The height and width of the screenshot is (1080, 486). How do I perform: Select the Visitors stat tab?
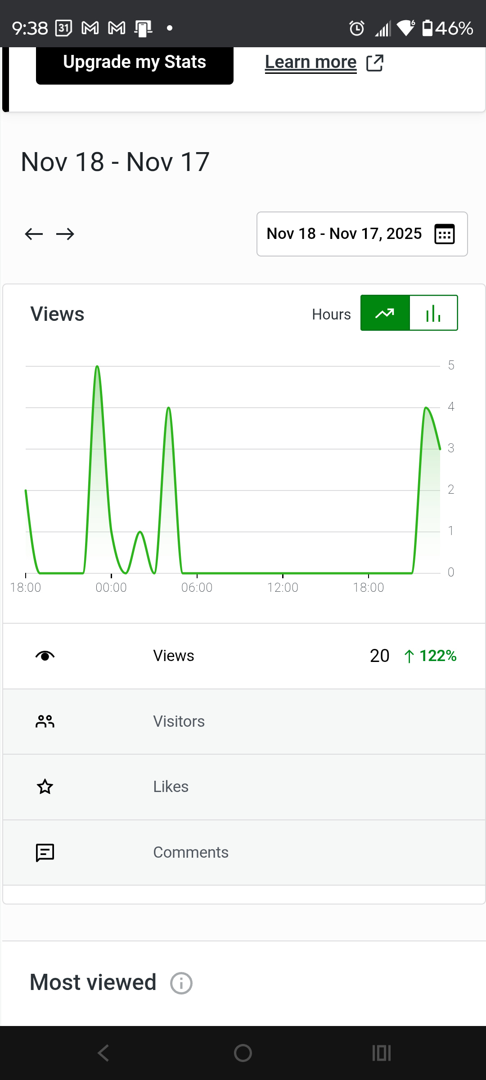coord(243,721)
